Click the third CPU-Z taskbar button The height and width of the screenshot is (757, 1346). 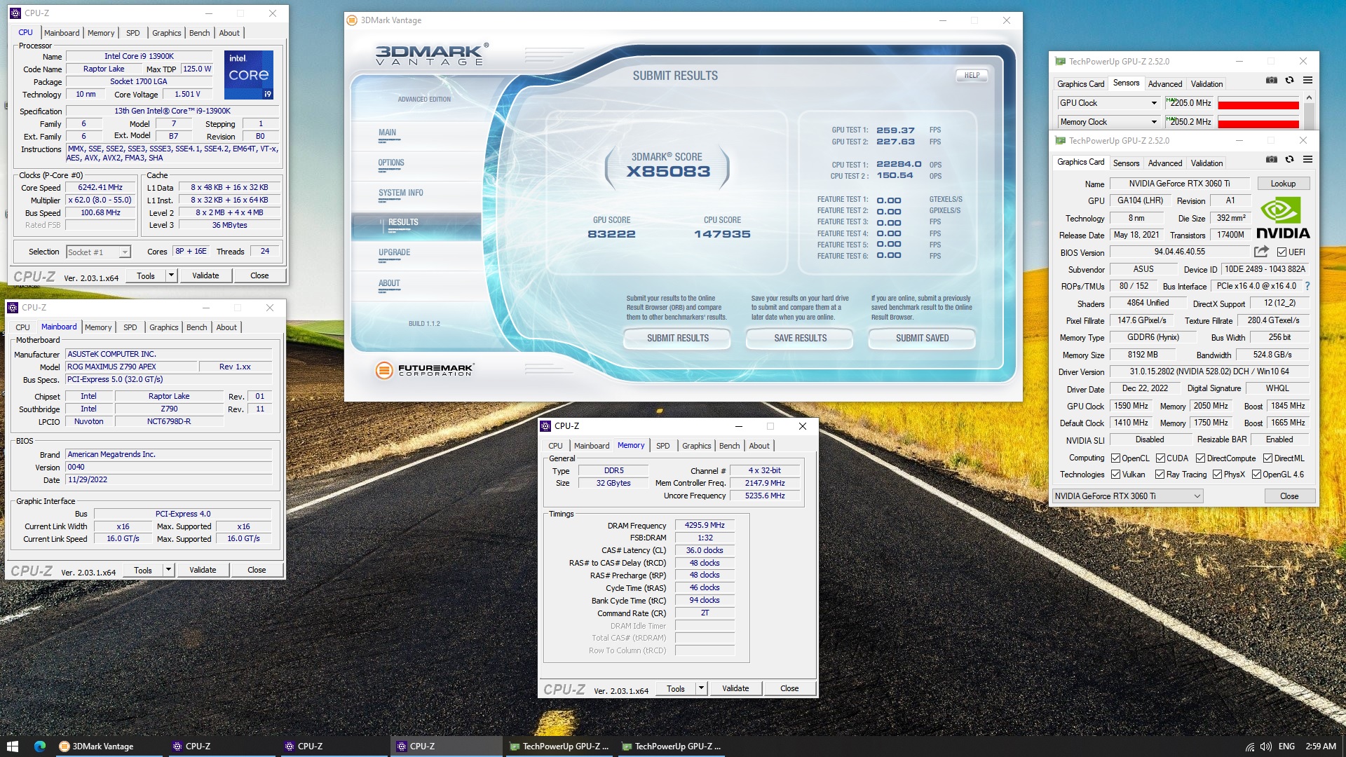445,746
